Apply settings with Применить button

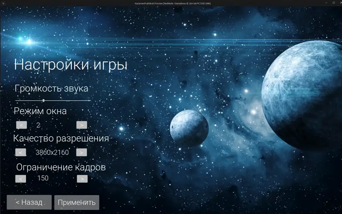[77, 202]
